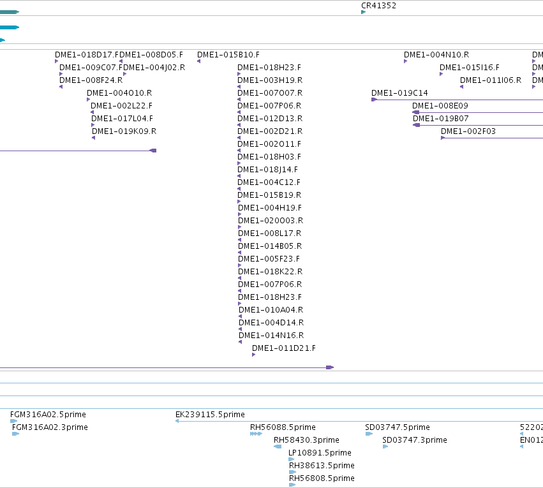This screenshot has width=543, height=488.
Task: Open the DME1-007O07.R feature
Action: [270, 93]
